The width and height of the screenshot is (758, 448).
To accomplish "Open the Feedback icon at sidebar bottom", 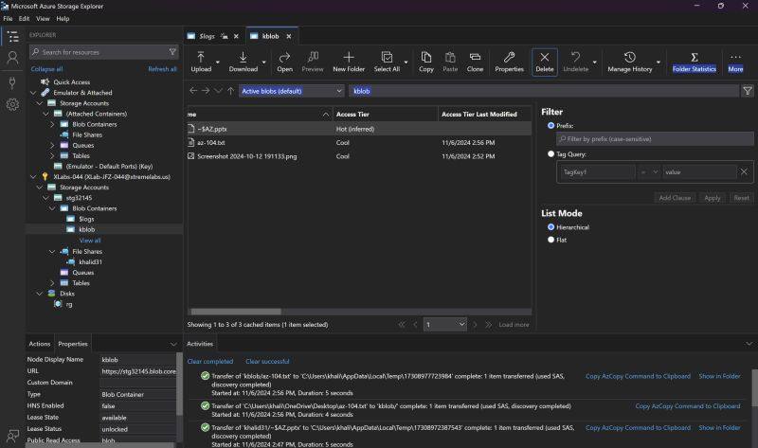I will [12, 436].
